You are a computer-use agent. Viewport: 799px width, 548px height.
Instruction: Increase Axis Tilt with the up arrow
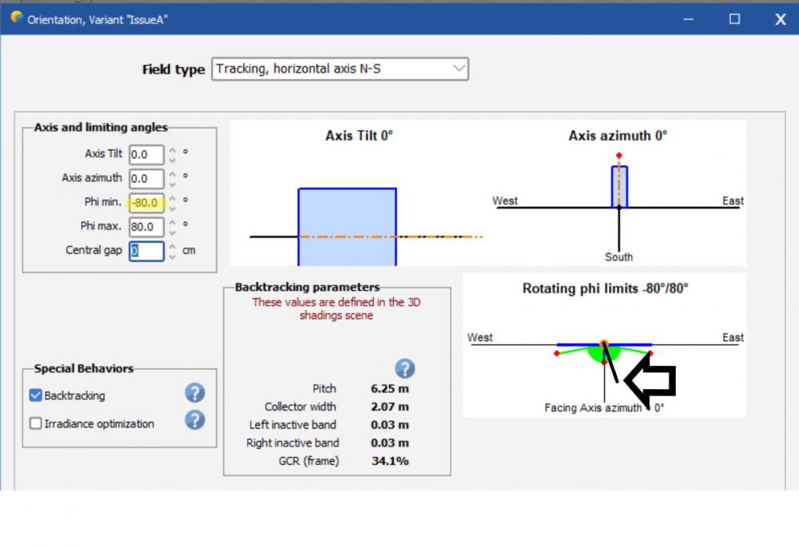(173, 150)
